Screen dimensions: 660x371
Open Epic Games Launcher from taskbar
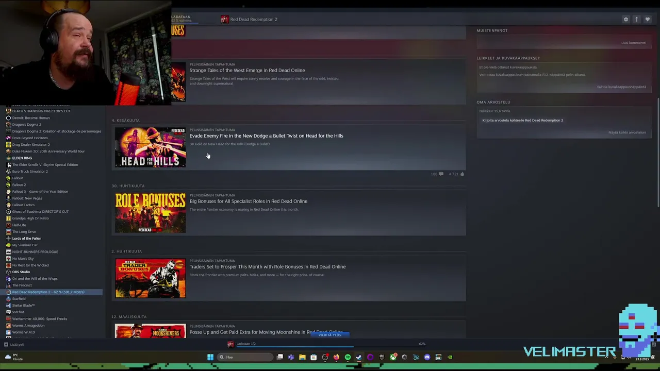coord(382,357)
